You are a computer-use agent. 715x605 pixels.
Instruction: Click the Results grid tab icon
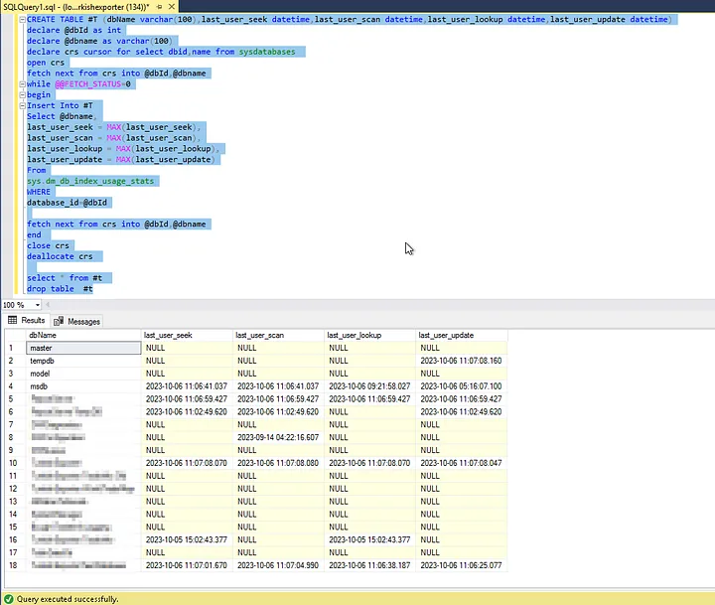[x=12, y=321]
